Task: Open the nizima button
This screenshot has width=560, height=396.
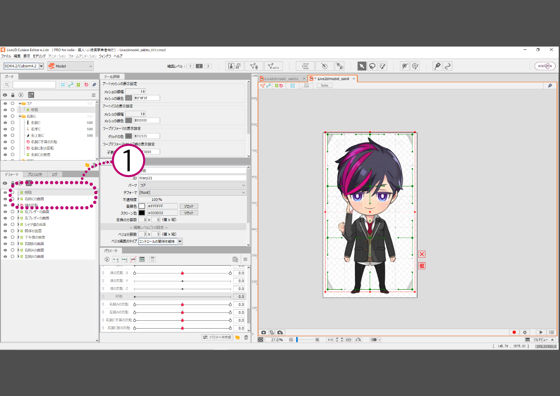Action: point(545,66)
